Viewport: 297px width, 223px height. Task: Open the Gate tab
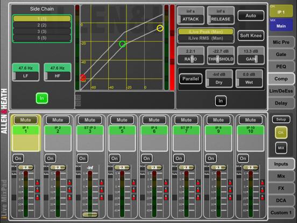tap(281, 54)
